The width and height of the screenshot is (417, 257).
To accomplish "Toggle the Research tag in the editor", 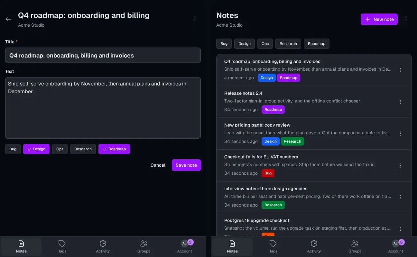I will coord(83,149).
